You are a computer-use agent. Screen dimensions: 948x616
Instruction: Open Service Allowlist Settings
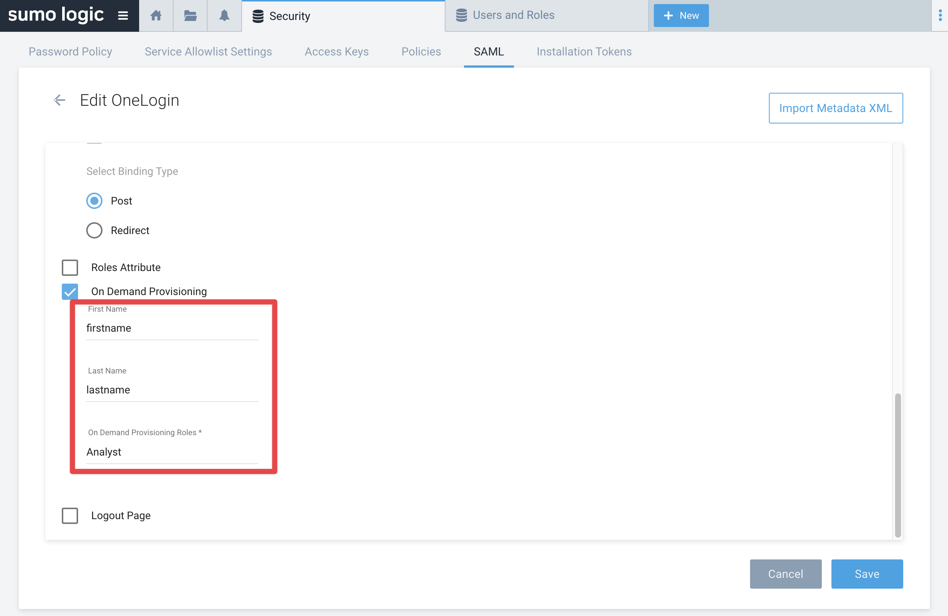coord(208,52)
